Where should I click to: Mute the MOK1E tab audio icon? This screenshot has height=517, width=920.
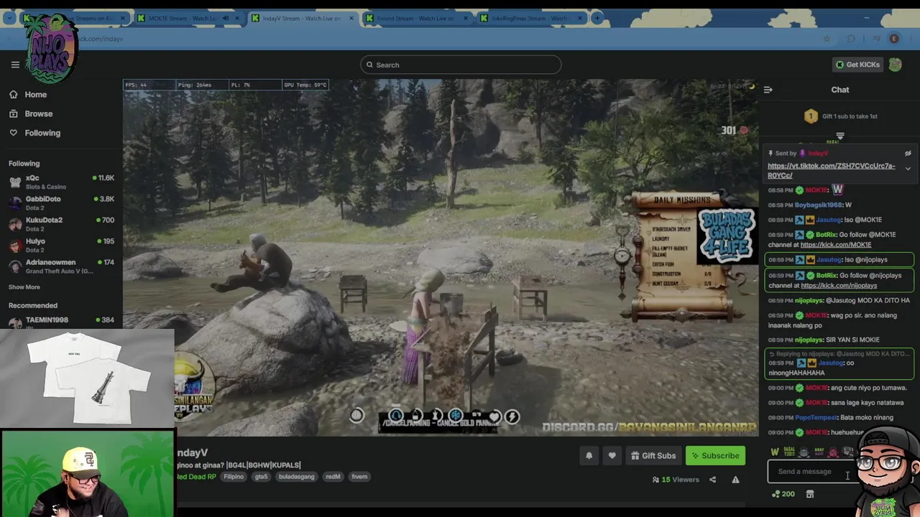click(x=226, y=18)
